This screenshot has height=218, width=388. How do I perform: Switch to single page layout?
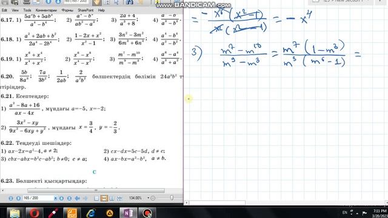(x=96, y=198)
